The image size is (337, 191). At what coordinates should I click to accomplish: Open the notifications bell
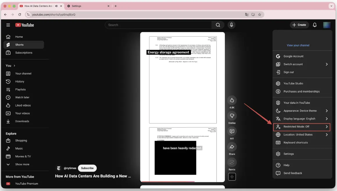pos(315,25)
